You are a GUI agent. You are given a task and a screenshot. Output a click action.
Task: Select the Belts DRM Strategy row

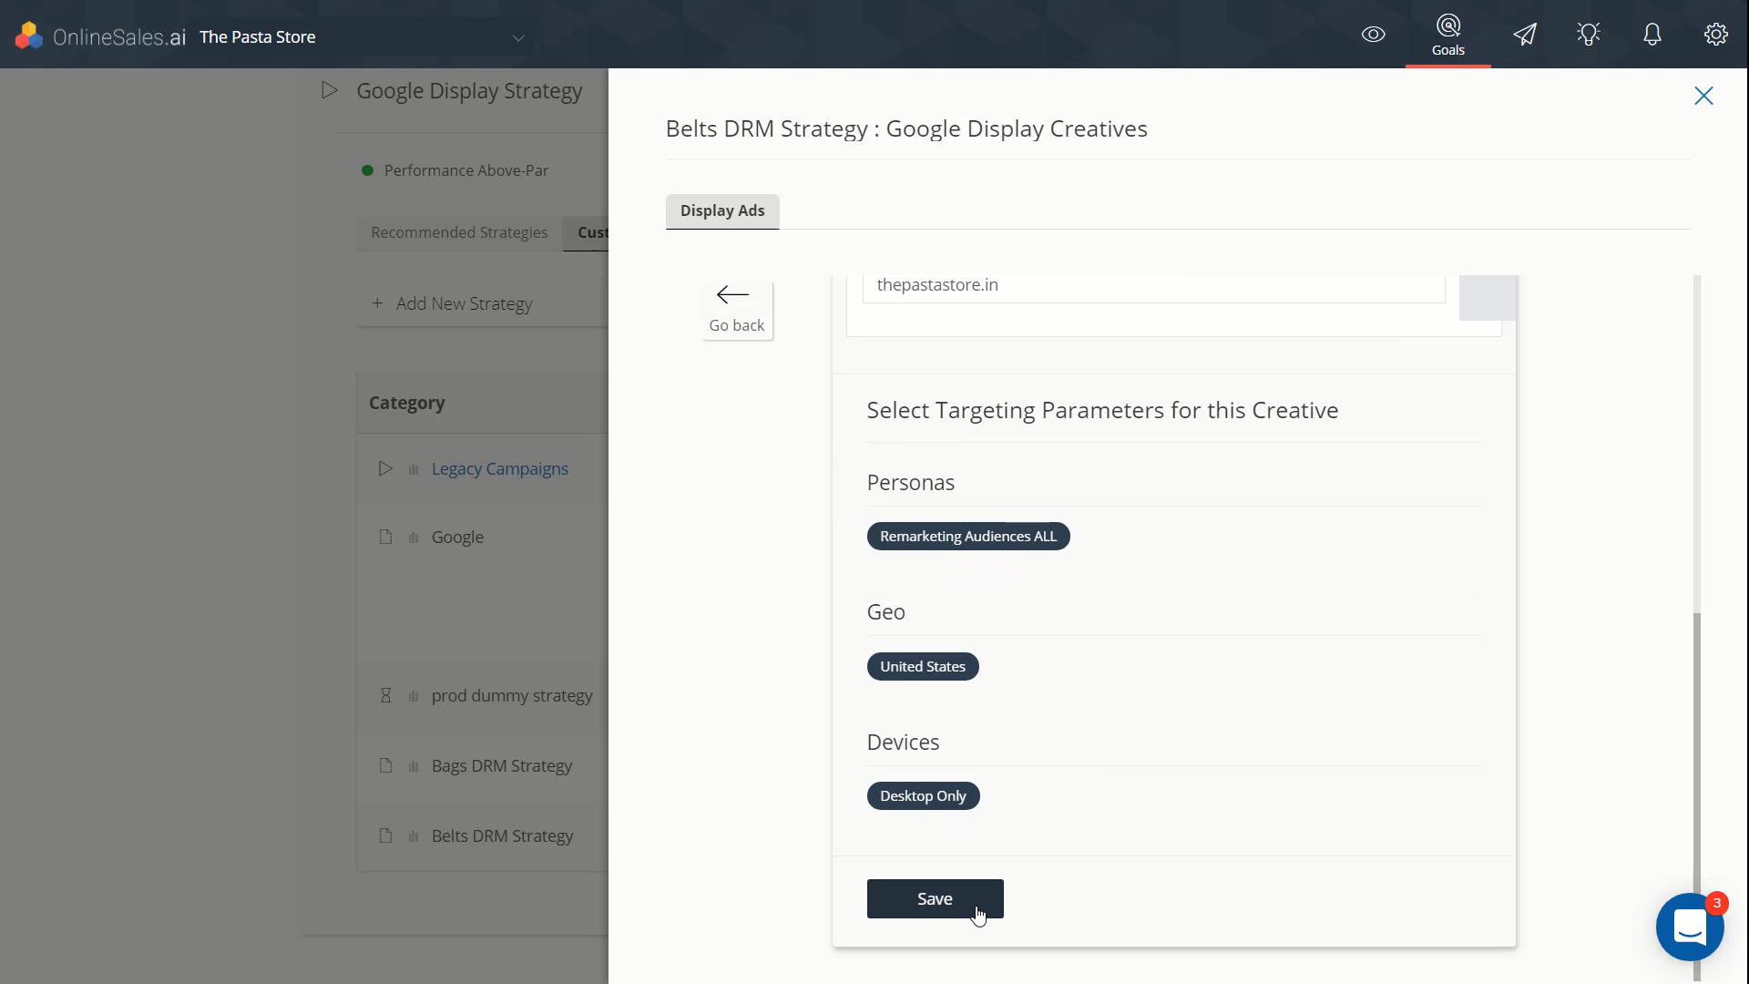pyautogui.click(x=483, y=835)
